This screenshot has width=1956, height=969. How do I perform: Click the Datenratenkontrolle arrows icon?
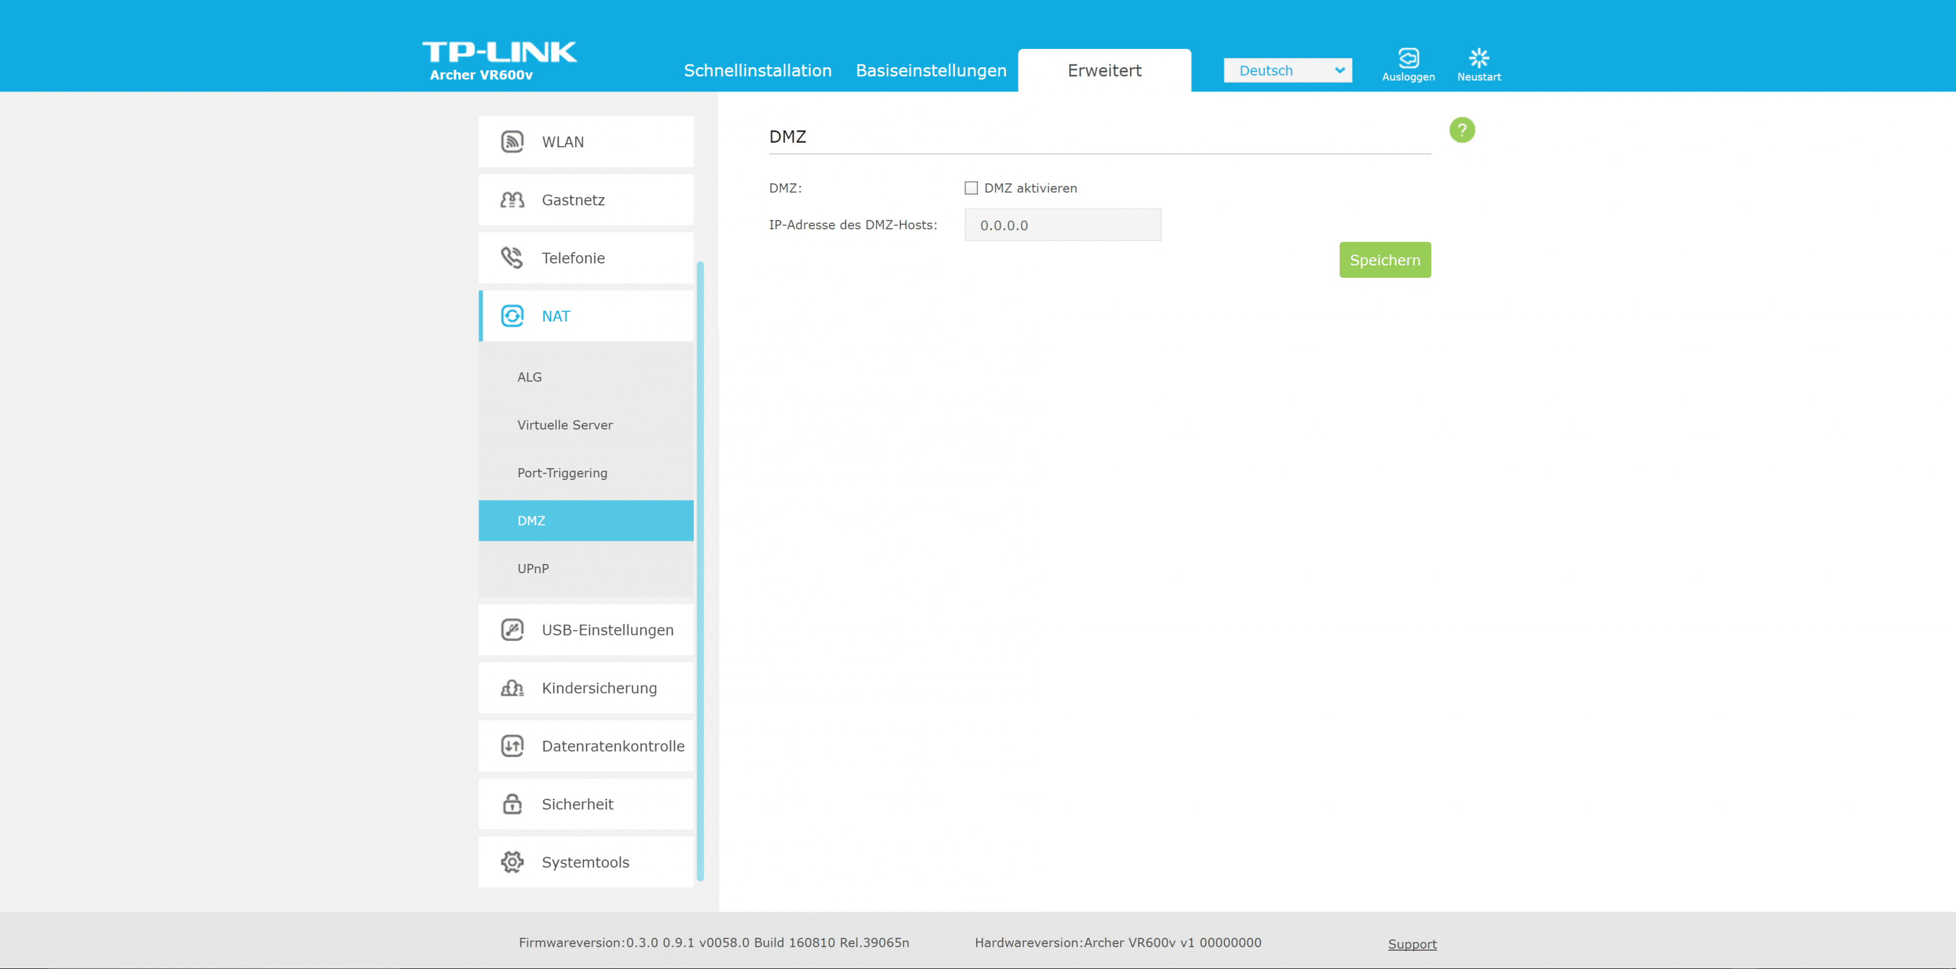coord(512,746)
